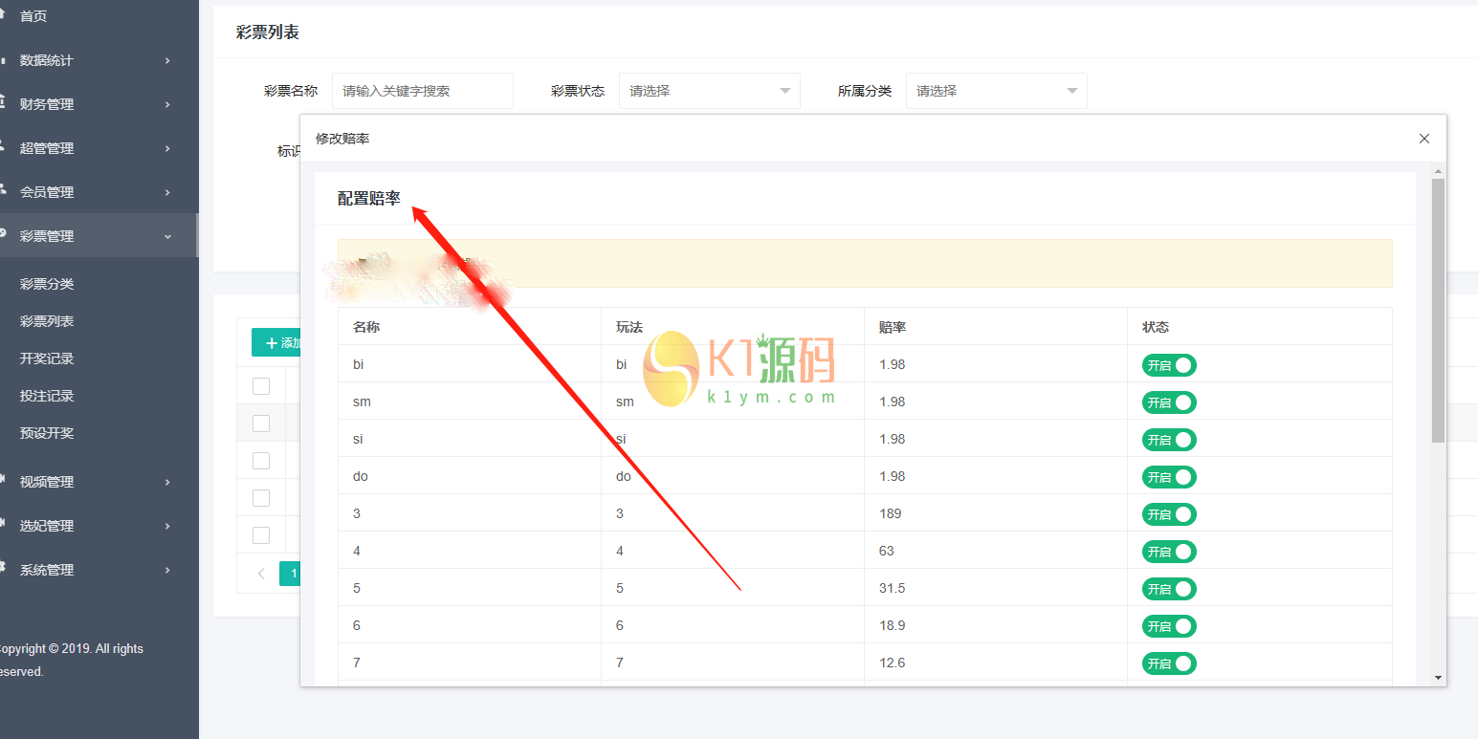Expand the 超管管理 section chevron
The height and width of the screenshot is (739, 1478).
click(167, 148)
